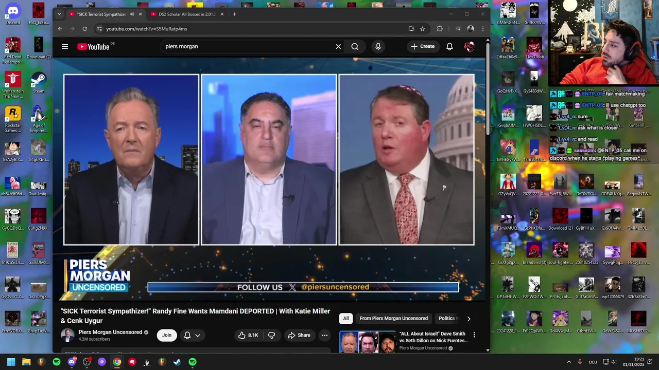Open options for 'ALL About Israel' recommended video

click(x=474, y=335)
